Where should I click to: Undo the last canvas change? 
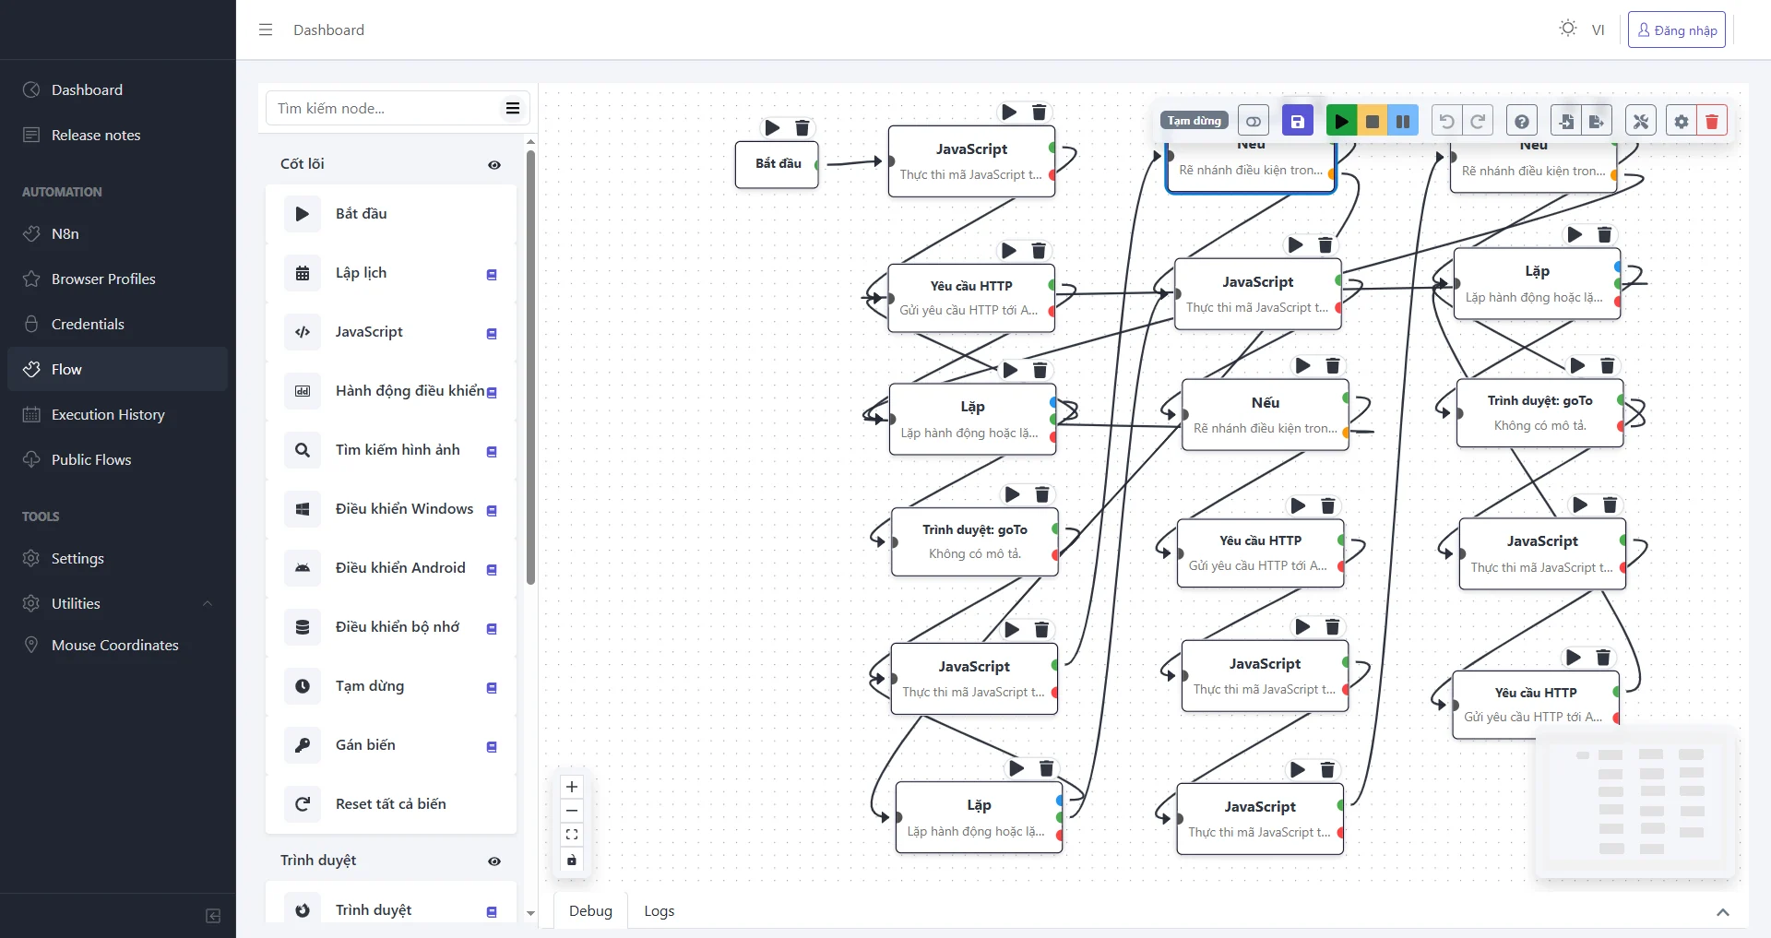[1446, 121]
